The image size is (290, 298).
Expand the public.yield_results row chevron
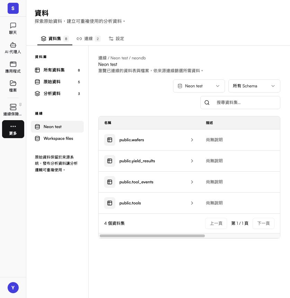pyautogui.click(x=192, y=161)
